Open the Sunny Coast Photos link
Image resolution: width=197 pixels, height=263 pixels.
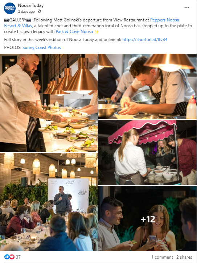tap(42, 48)
